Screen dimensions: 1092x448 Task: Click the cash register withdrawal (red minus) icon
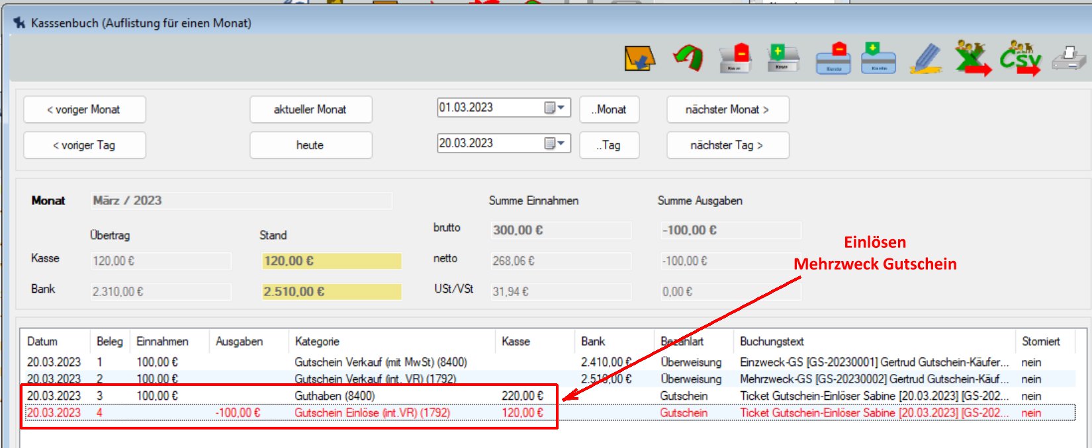point(735,58)
